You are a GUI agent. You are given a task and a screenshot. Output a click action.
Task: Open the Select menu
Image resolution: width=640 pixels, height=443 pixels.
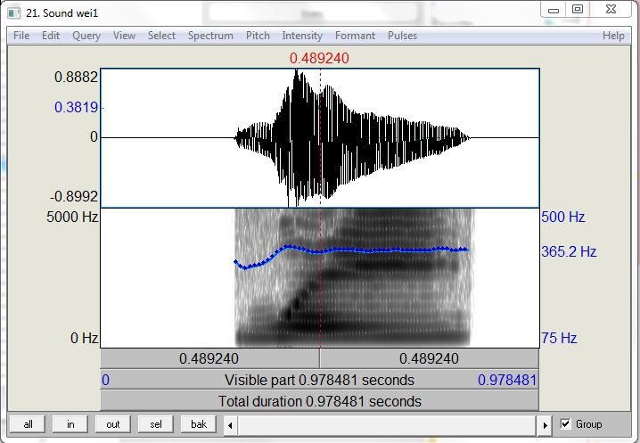click(161, 36)
